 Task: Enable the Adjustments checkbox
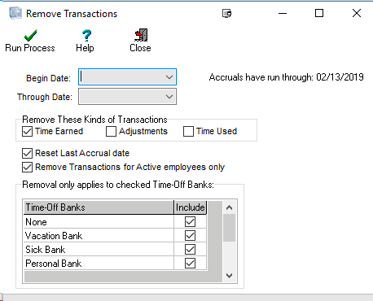click(x=111, y=131)
